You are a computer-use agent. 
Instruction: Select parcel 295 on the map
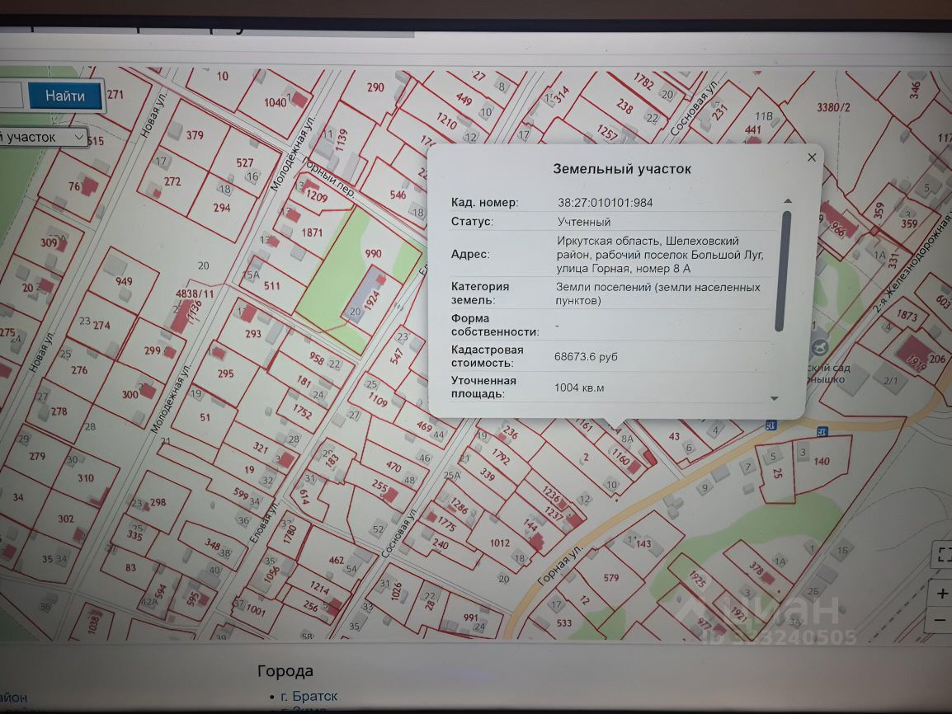(x=225, y=373)
